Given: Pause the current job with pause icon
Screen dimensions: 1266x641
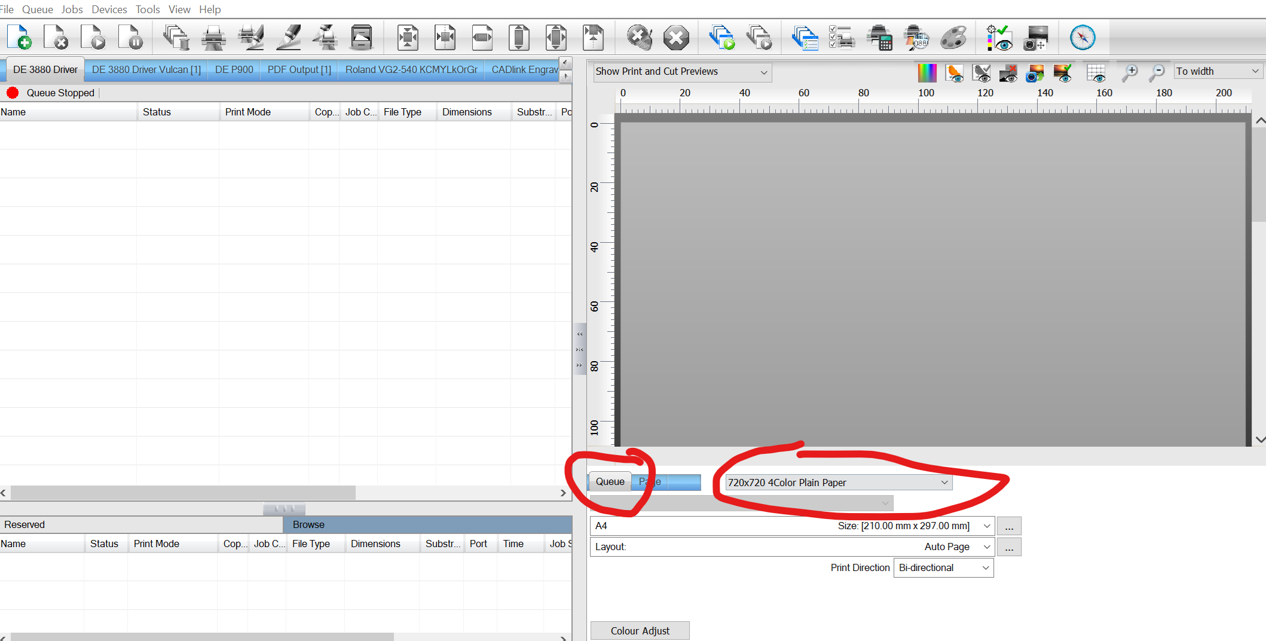Looking at the screenshot, I should click(132, 37).
